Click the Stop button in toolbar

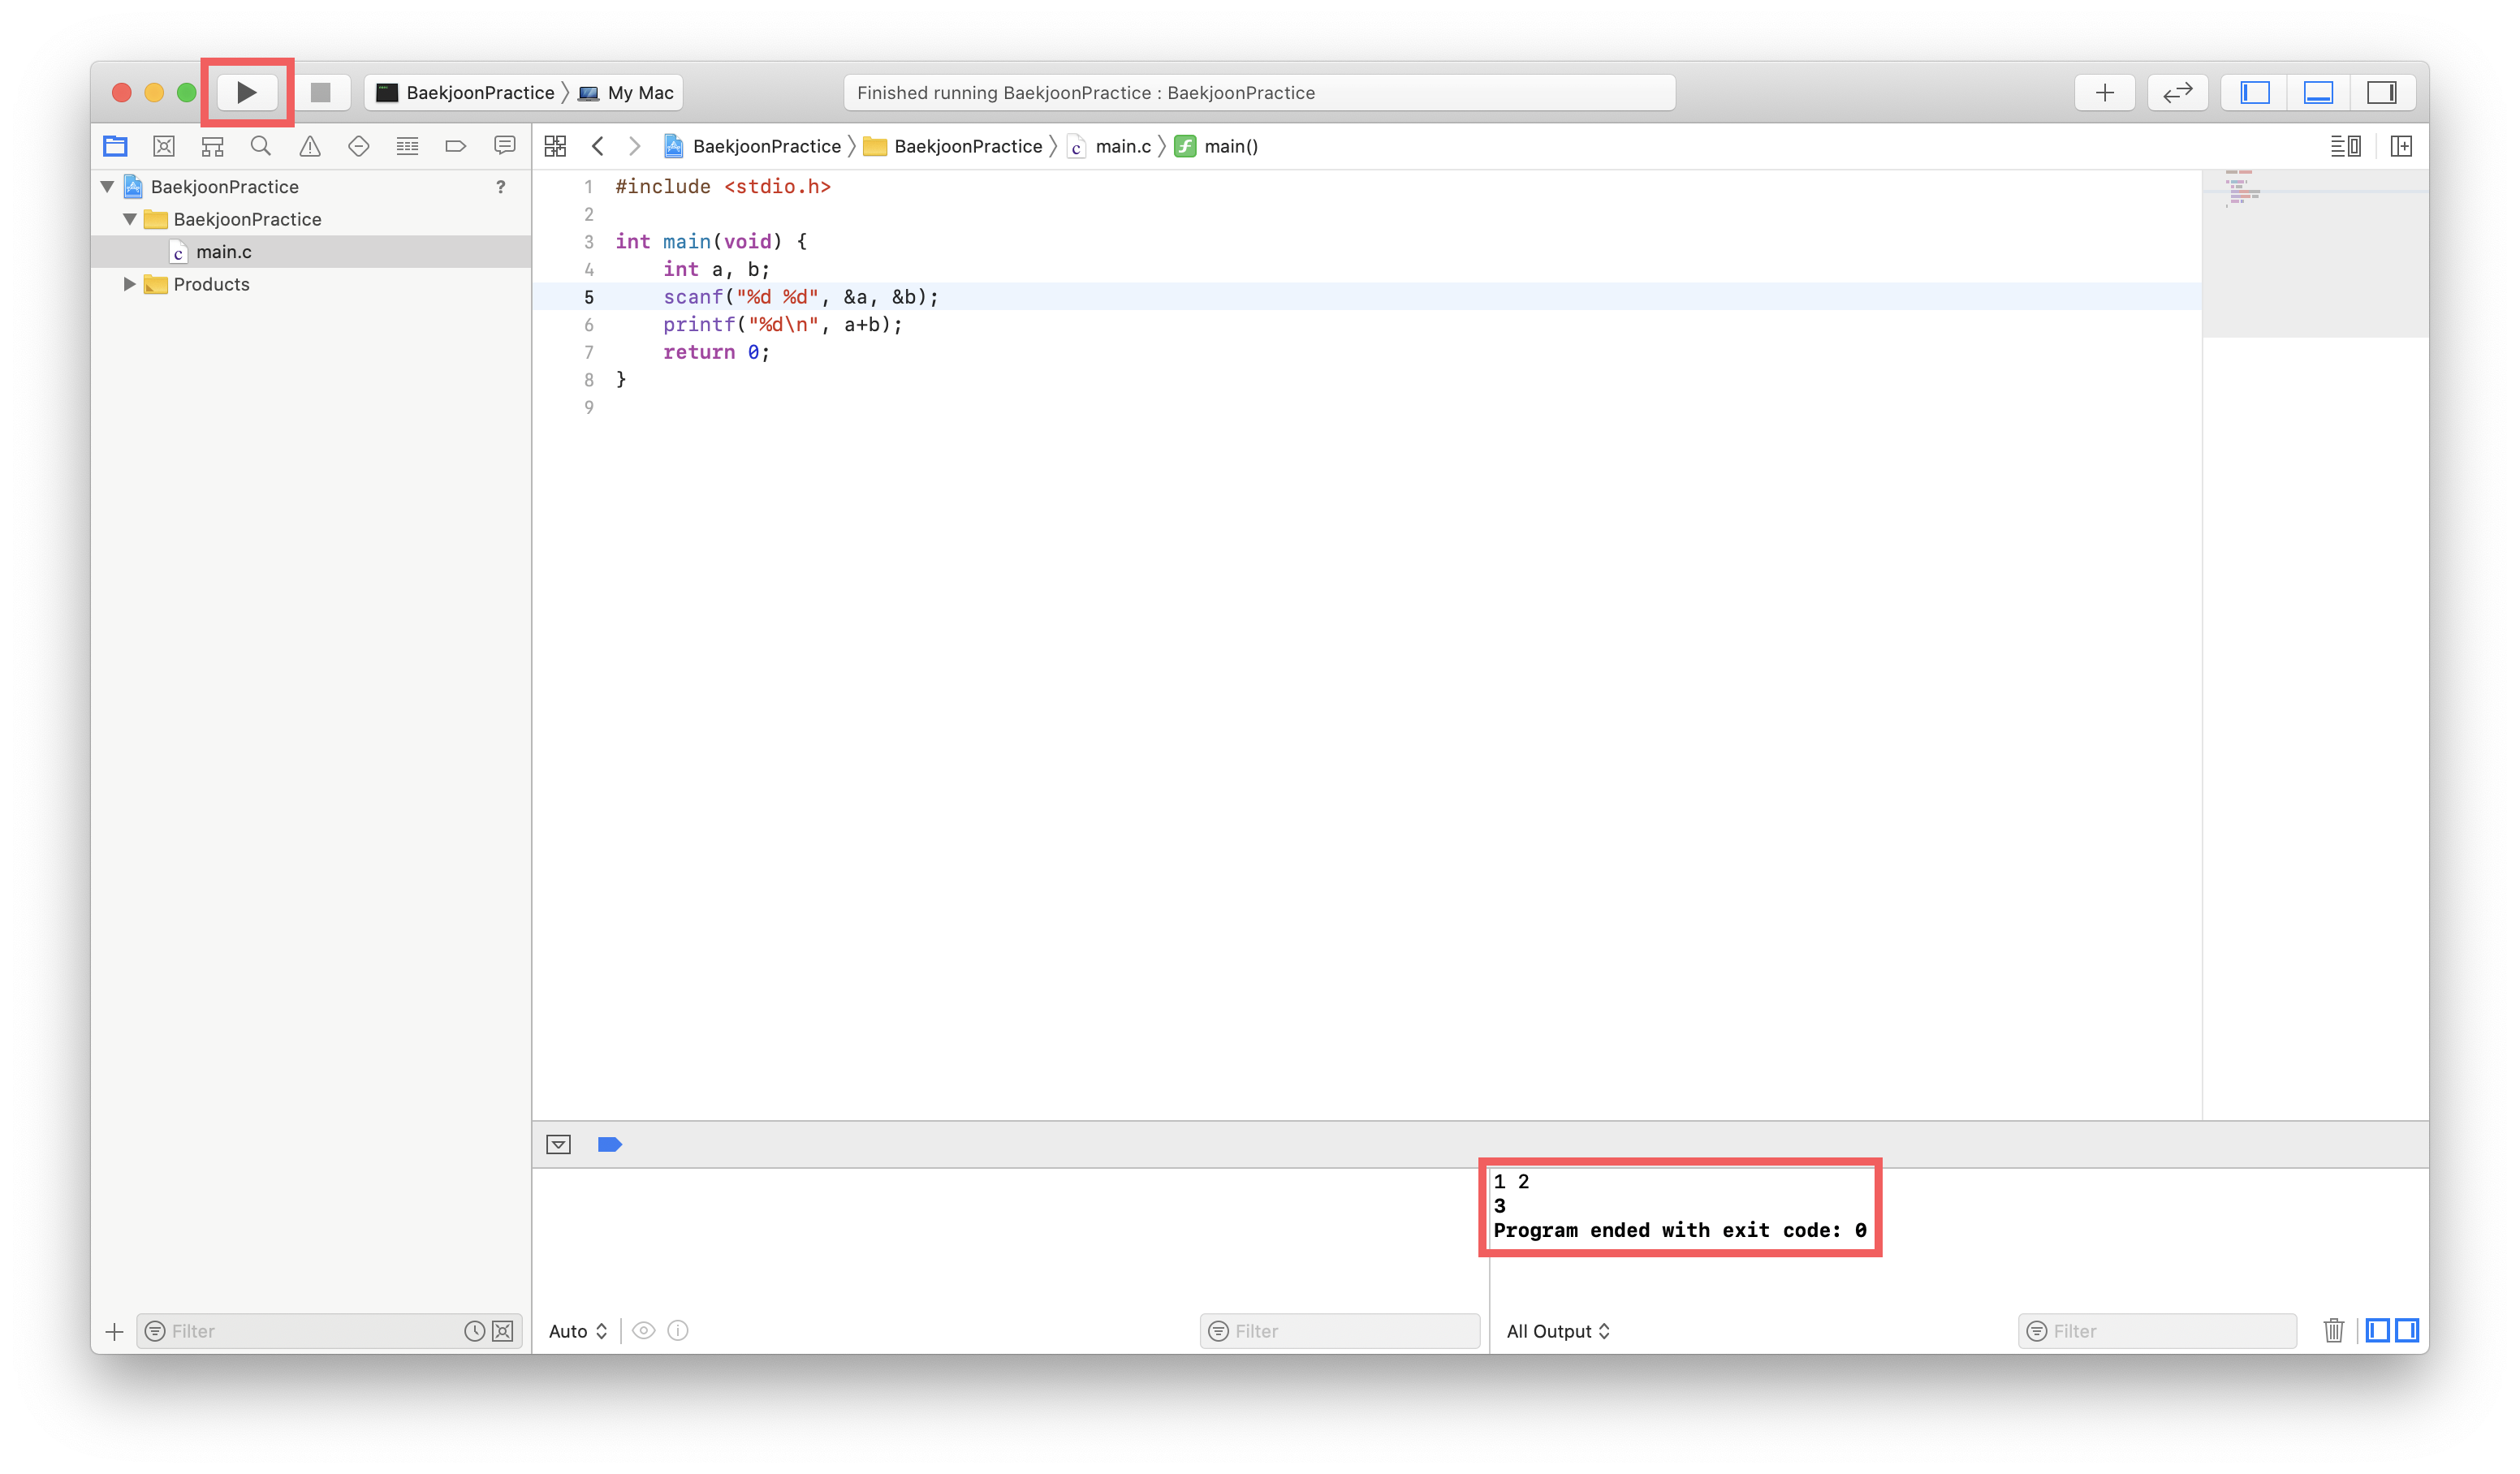click(320, 93)
